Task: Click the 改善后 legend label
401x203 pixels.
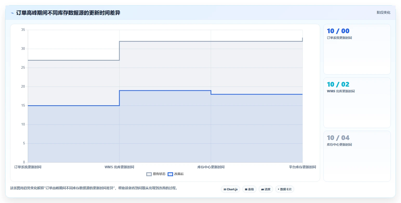Action: pyautogui.click(x=179, y=174)
